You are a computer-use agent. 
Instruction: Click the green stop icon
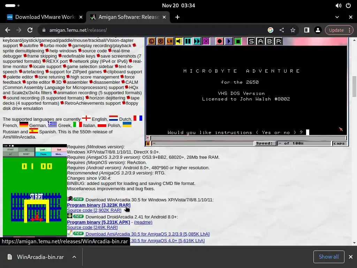238,41
